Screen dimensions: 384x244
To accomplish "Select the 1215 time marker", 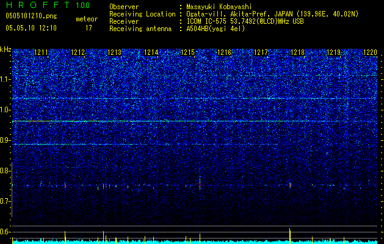I will point(188,52).
